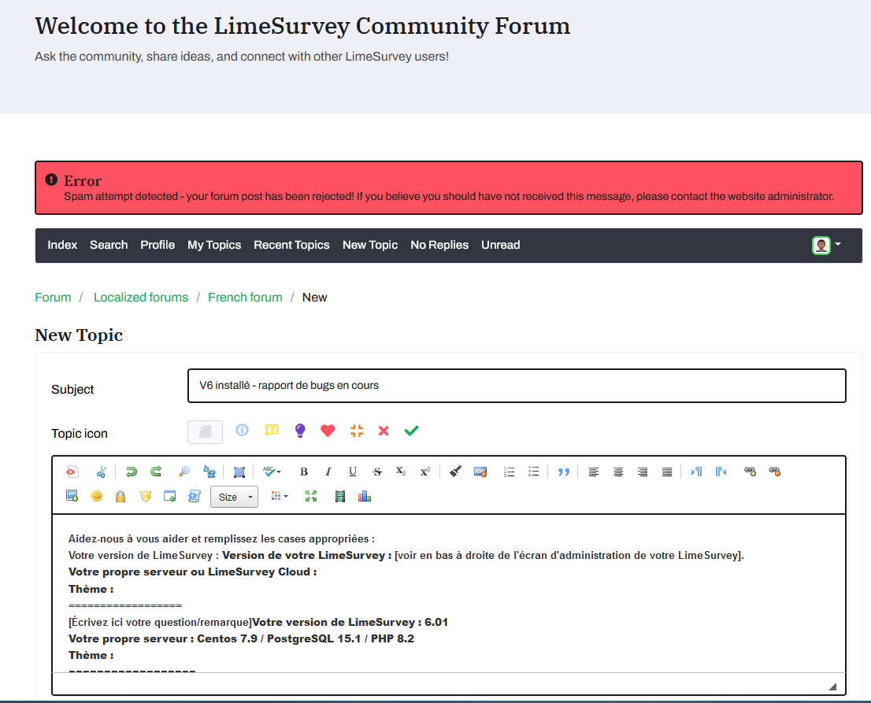Image resolution: width=871 pixels, height=703 pixels.
Task: Insert a smiley emoticon
Action: click(x=96, y=496)
